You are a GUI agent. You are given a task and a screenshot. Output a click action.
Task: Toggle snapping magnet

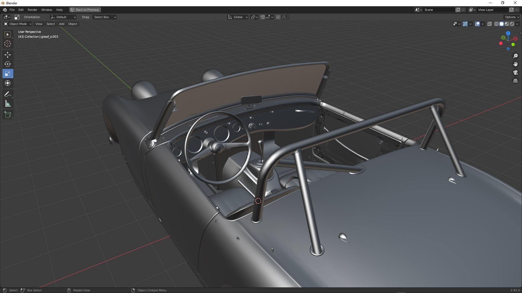point(263,17)
